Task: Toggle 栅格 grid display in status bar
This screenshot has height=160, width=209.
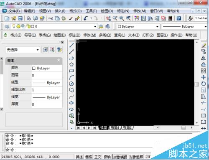Action: 89,157
